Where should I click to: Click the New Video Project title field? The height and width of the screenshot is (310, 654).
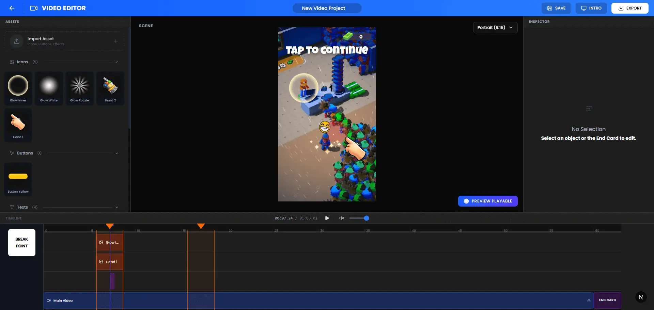click(x=327, y=8)
